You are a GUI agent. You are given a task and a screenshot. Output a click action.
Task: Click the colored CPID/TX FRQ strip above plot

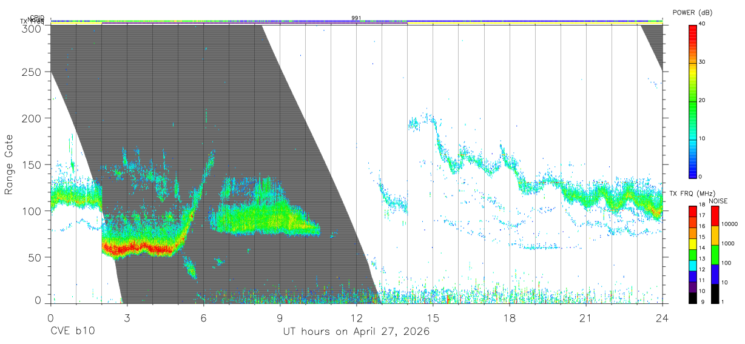[x=356, y=22]
